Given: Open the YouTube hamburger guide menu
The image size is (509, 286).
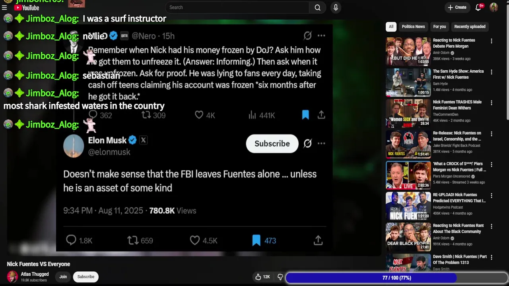Looking at the screenshot, I should coord(4,8).
